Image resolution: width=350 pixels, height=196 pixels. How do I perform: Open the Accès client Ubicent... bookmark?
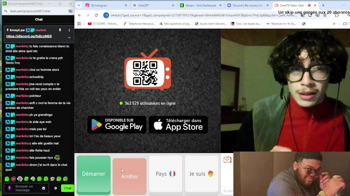pyautogui.click(x=211, y=24)
